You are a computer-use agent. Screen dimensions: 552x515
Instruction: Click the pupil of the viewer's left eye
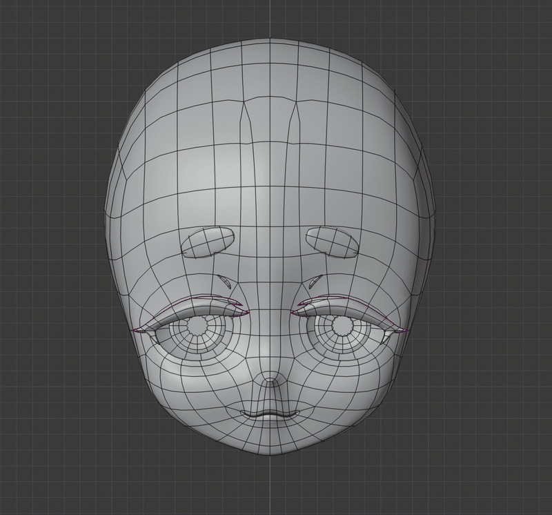pyautogui.click(x=197, y=326)
